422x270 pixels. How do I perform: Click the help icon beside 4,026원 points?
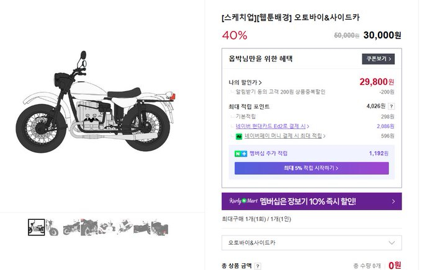[x=392, y=107]
